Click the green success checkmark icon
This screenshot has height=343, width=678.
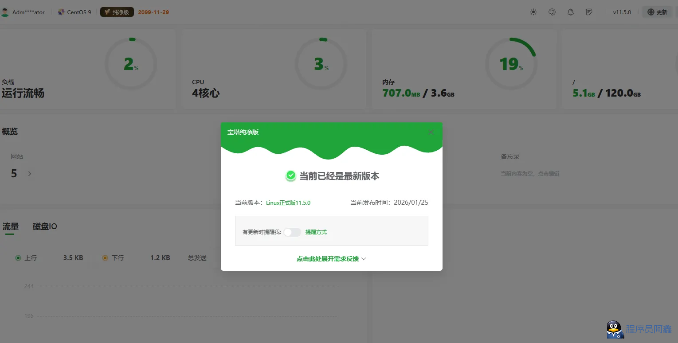[x=290, y=176]
